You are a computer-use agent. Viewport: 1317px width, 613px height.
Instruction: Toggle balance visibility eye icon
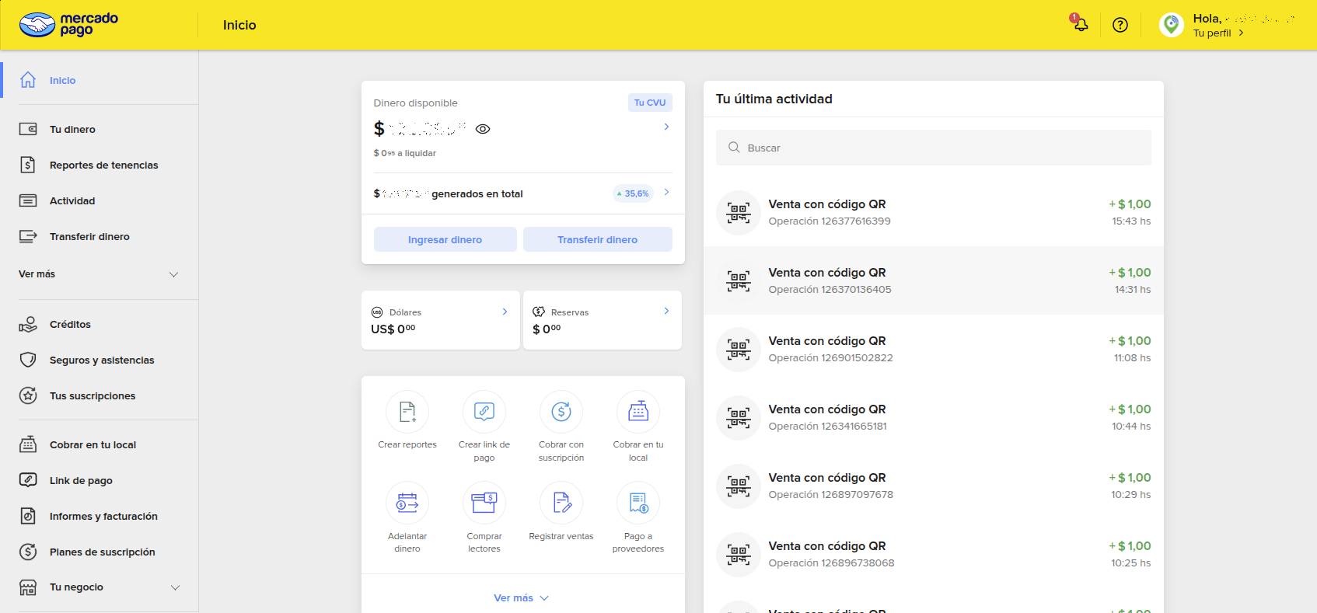point(483,129)
